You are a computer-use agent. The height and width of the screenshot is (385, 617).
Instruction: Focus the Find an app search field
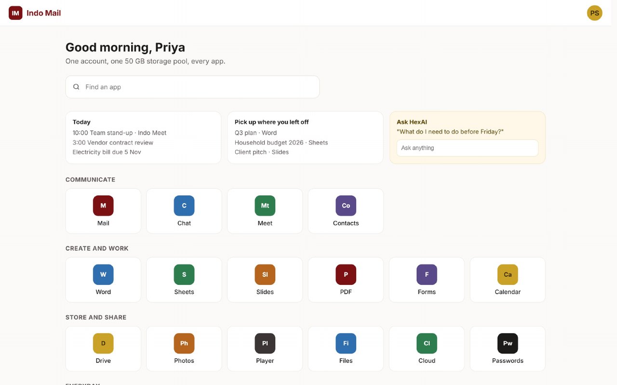pyautogui.click(x=192, y=87)
